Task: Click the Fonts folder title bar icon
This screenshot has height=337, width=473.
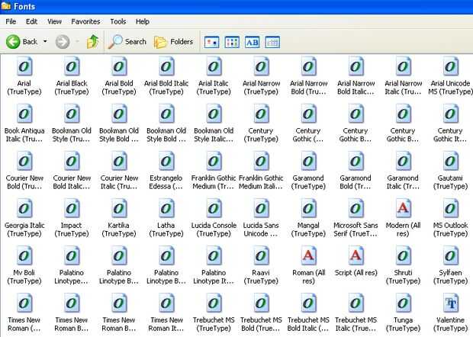Action: (x=6, y=6)
